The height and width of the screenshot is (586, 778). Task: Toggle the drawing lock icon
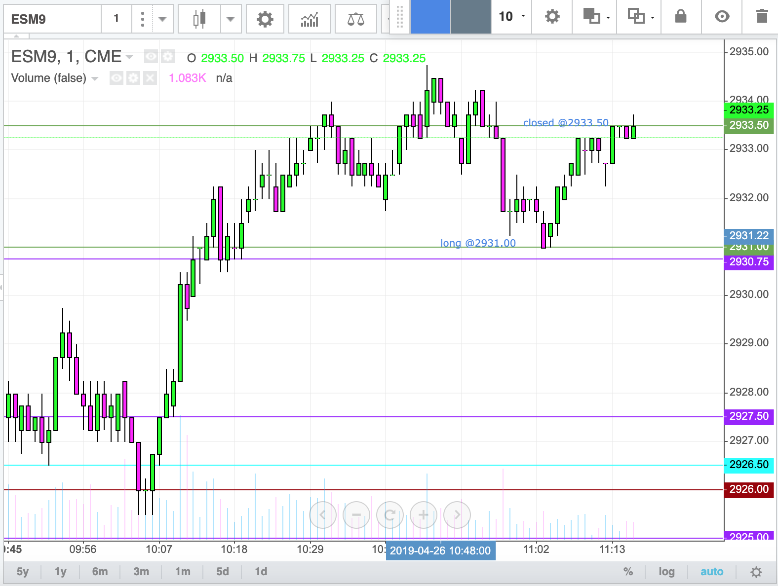(x=681, y=16)
